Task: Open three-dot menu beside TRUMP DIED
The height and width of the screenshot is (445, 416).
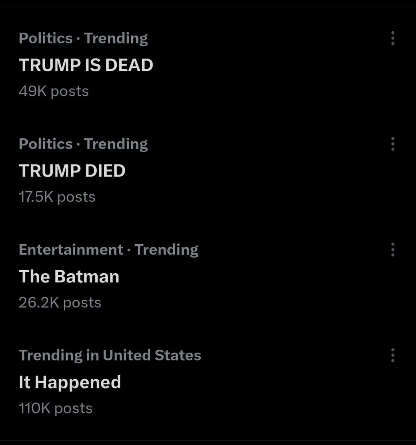Action: (x=393, y=144)
